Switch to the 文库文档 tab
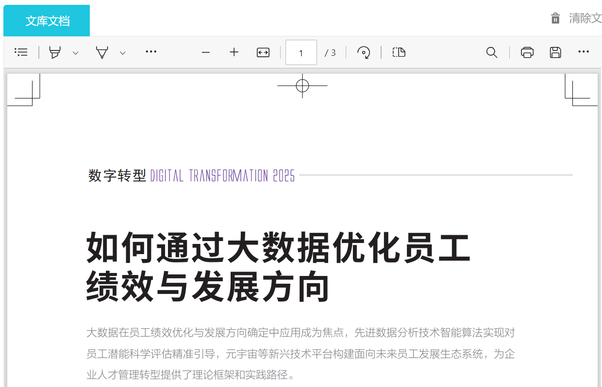The width and height of the screenshot is (602, 387). pos(47,21)
